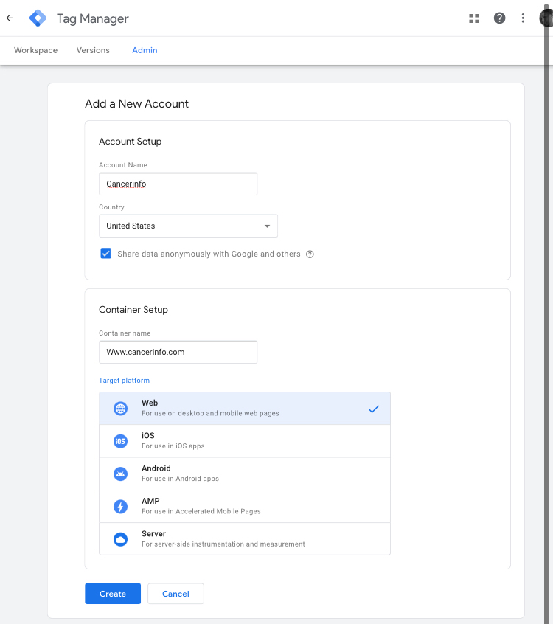
Task: Click the Web selected checkmark
Action: click(x=374, y=409)
